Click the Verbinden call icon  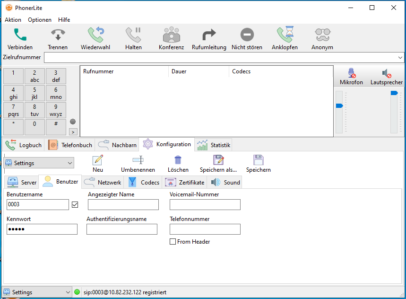pos(19,34)
